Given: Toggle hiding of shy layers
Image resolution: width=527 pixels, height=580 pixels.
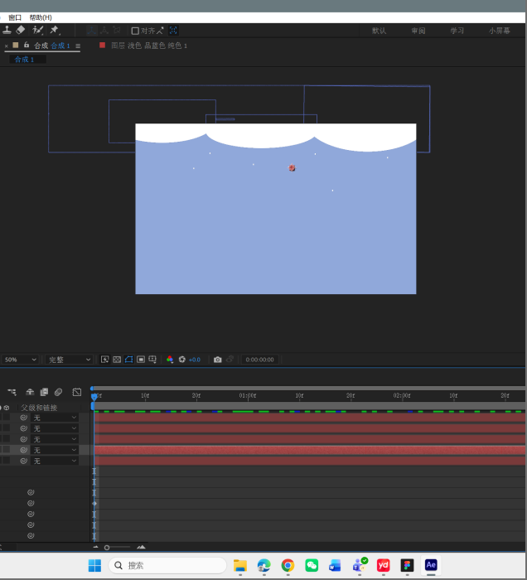Looking at the screenshot, I should coord(30,392).
